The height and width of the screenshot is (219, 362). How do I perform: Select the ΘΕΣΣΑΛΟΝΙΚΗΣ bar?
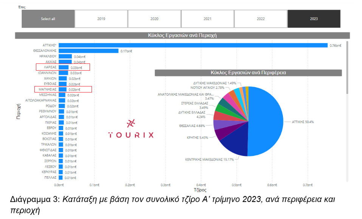tap(89, 51)
